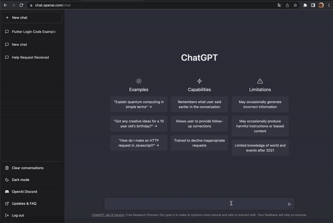
Task: Click the browser back arrow
Action: point(6,5)
